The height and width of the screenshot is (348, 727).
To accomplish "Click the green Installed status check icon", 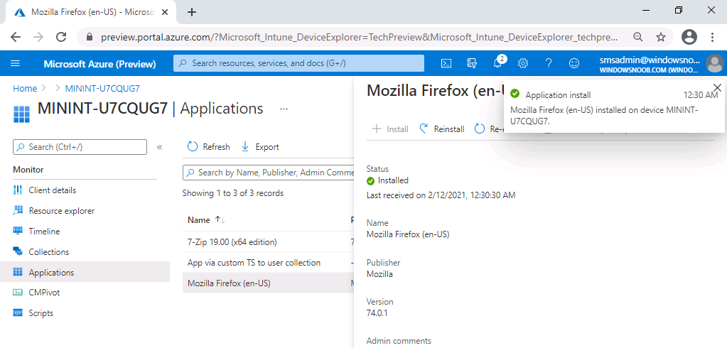I will tap(370, 180).
